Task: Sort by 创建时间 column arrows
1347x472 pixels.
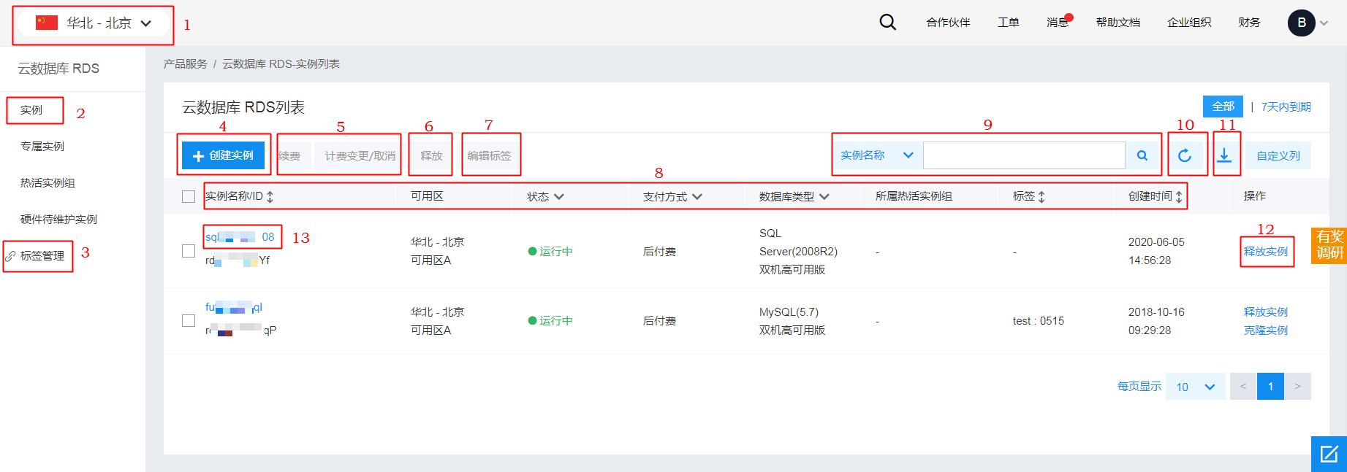Action: (1179, 196)
